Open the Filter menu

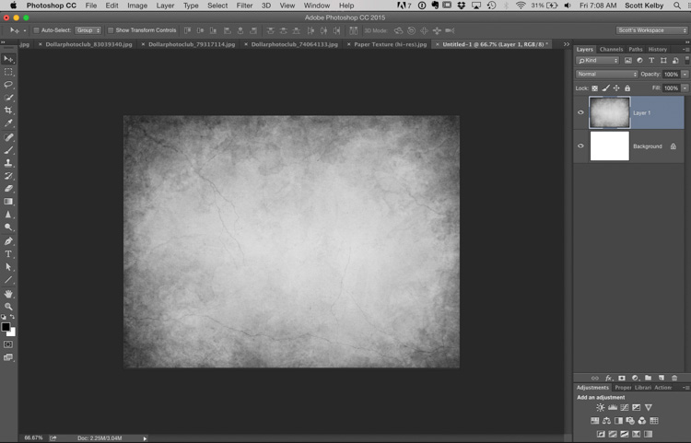[x=244, y=6]
